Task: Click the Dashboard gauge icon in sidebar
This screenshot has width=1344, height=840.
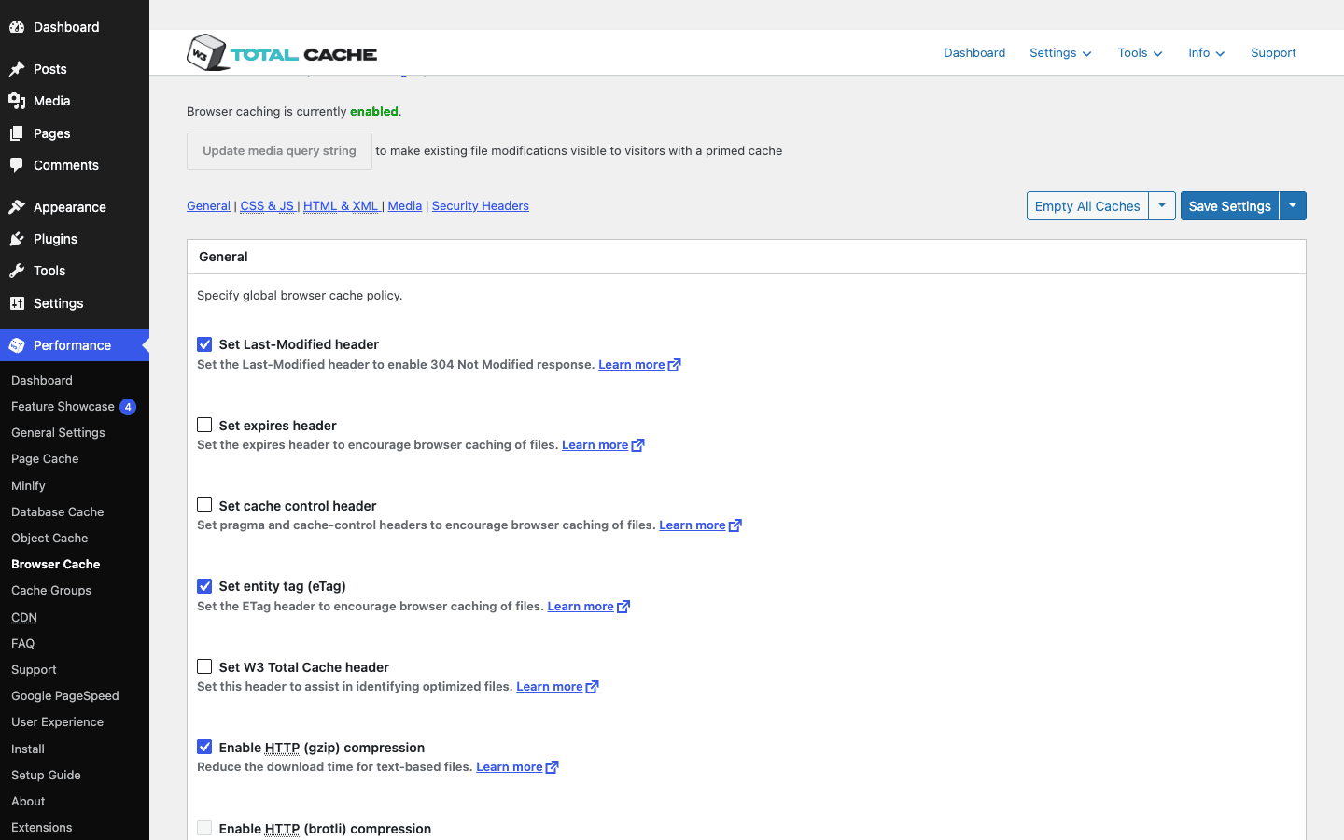Action: tap(17, 27)
